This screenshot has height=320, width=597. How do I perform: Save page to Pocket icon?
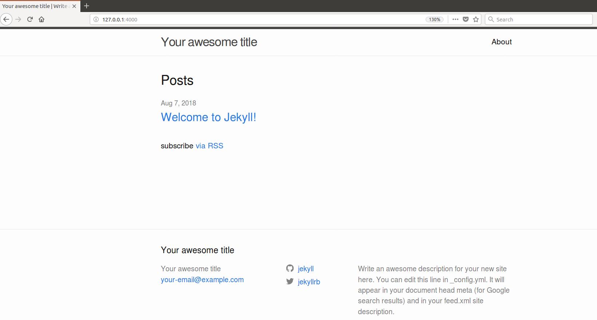466,19
